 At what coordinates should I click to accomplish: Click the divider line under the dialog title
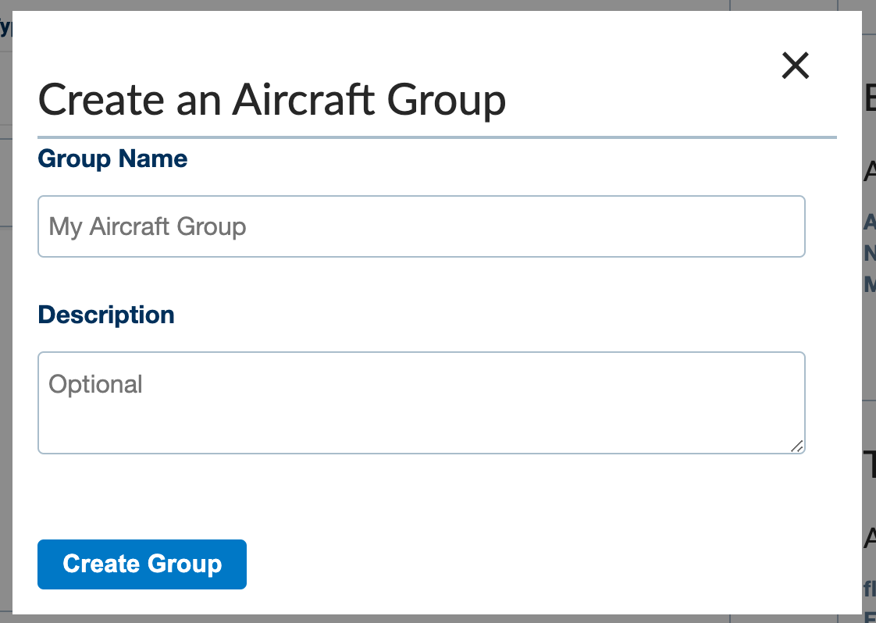tap(437, 137)
